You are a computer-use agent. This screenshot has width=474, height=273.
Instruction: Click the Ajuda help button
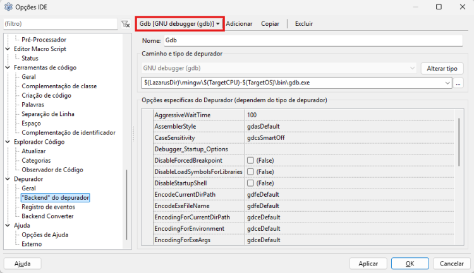click(22, 264)
